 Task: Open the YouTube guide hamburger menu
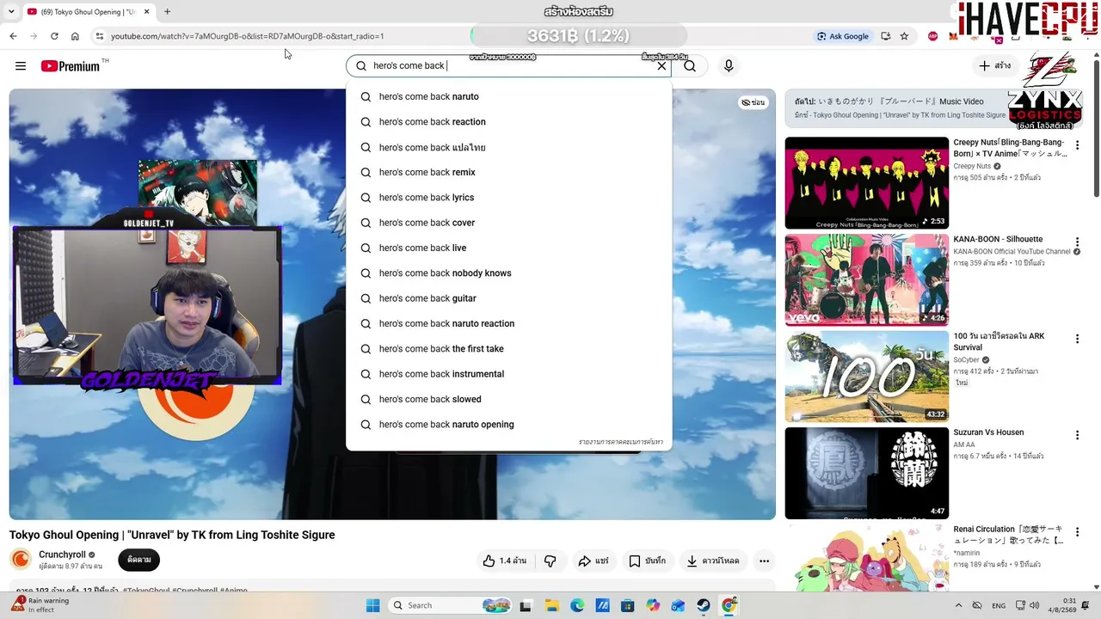pos(21,66)
